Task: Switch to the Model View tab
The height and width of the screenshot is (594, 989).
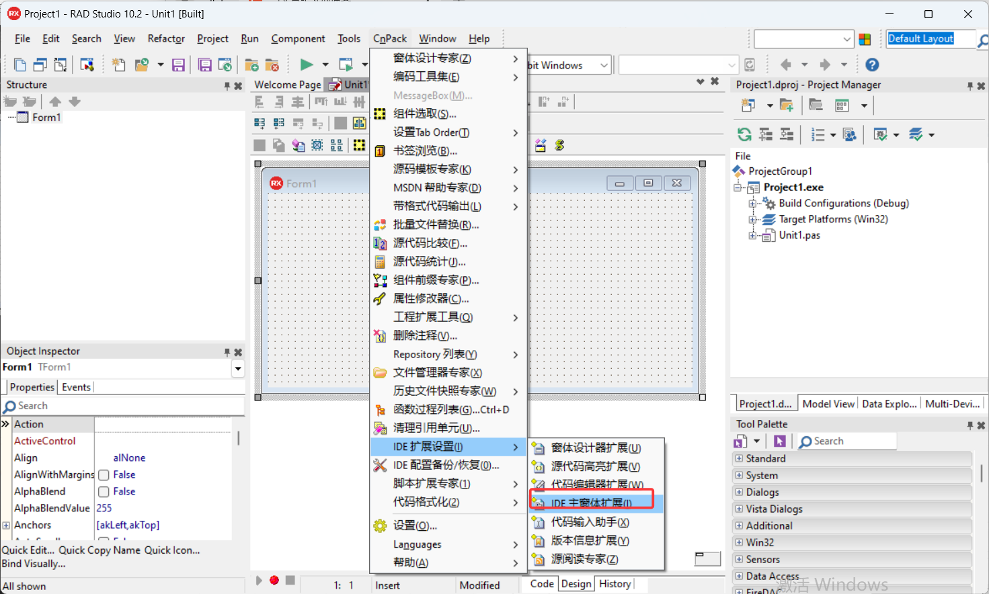Action: coord(828,404)
